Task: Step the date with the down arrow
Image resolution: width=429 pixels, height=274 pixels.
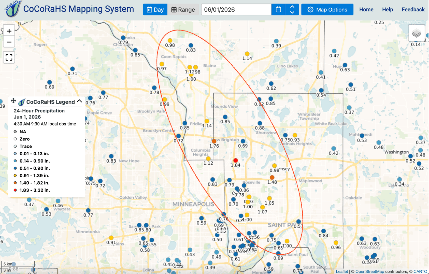Action: [292, 12]
